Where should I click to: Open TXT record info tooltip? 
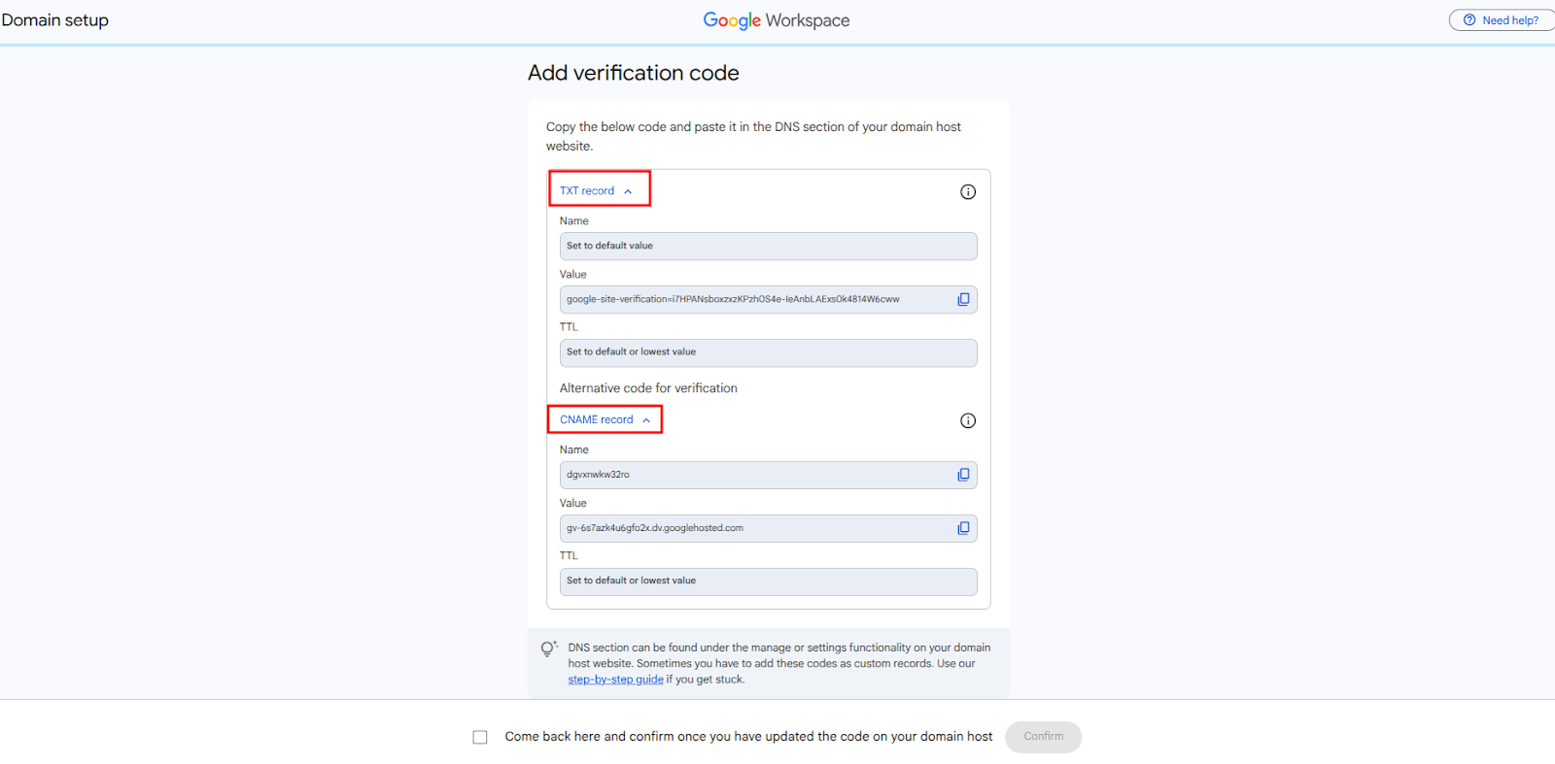[968, 192]
